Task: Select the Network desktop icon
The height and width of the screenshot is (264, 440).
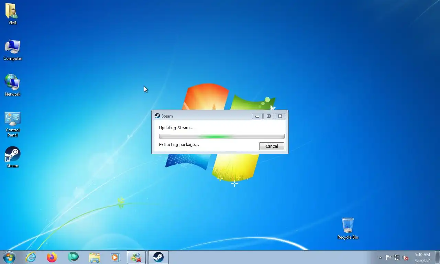Action: (x=13, y=85)
